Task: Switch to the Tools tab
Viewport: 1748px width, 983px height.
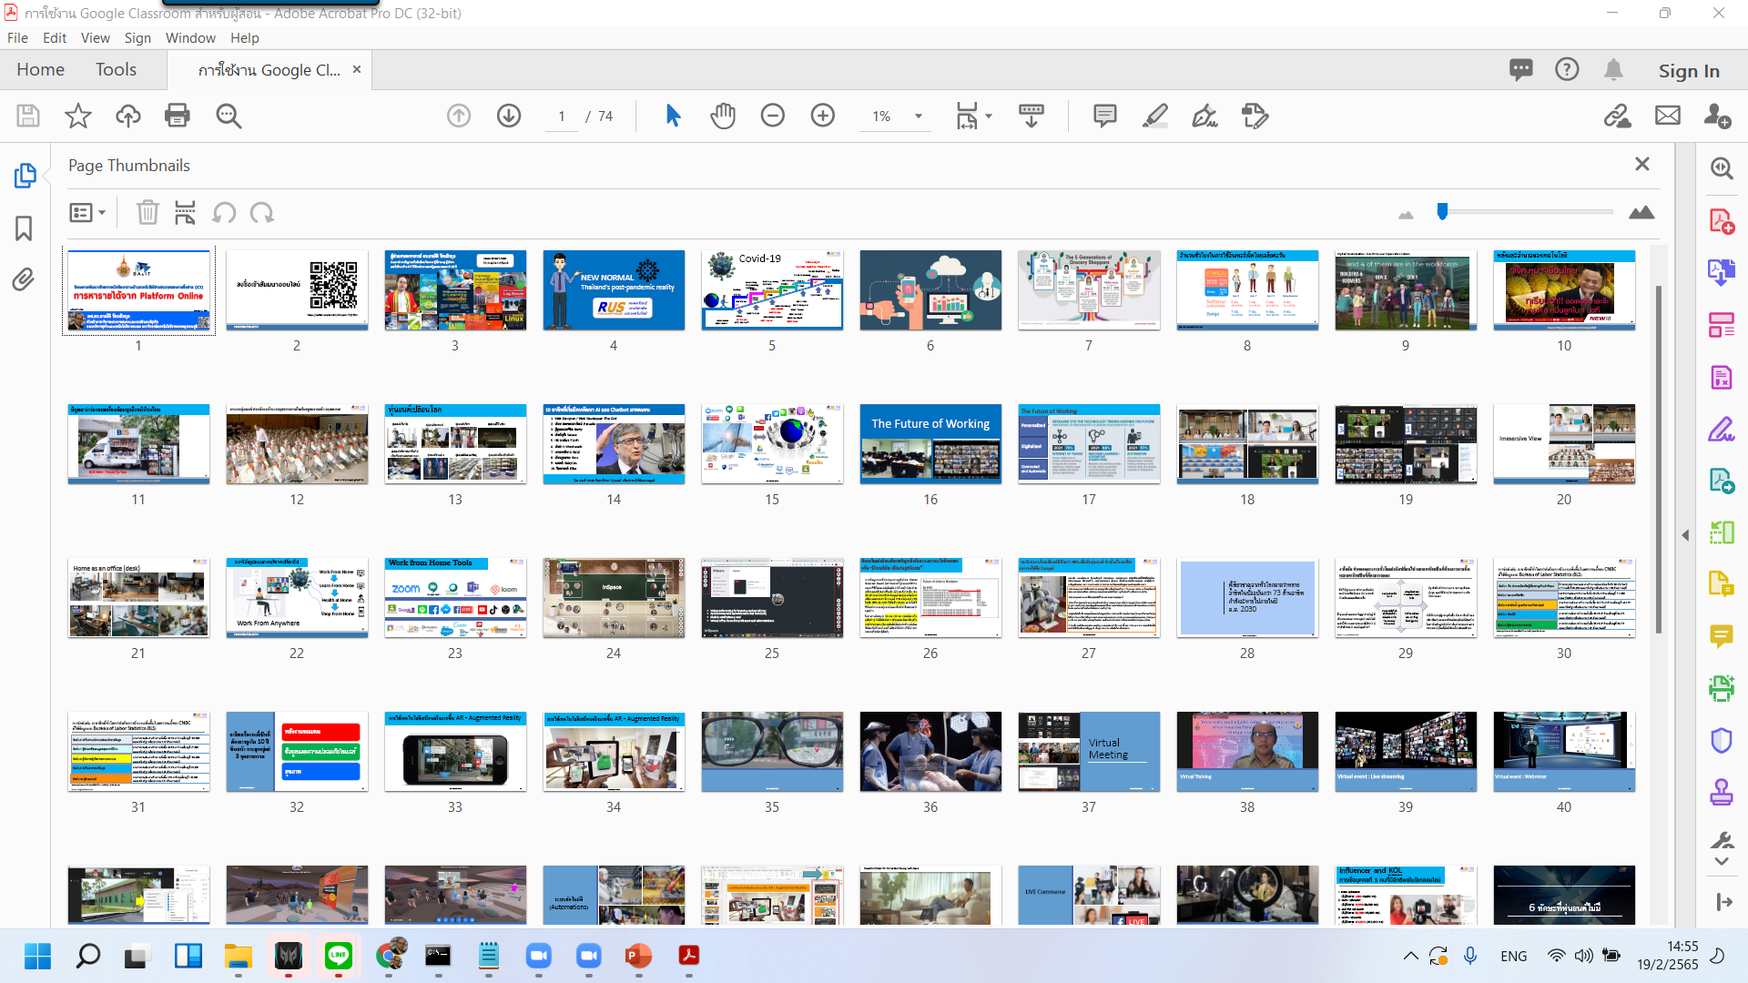Action: (x=116, y=69)
